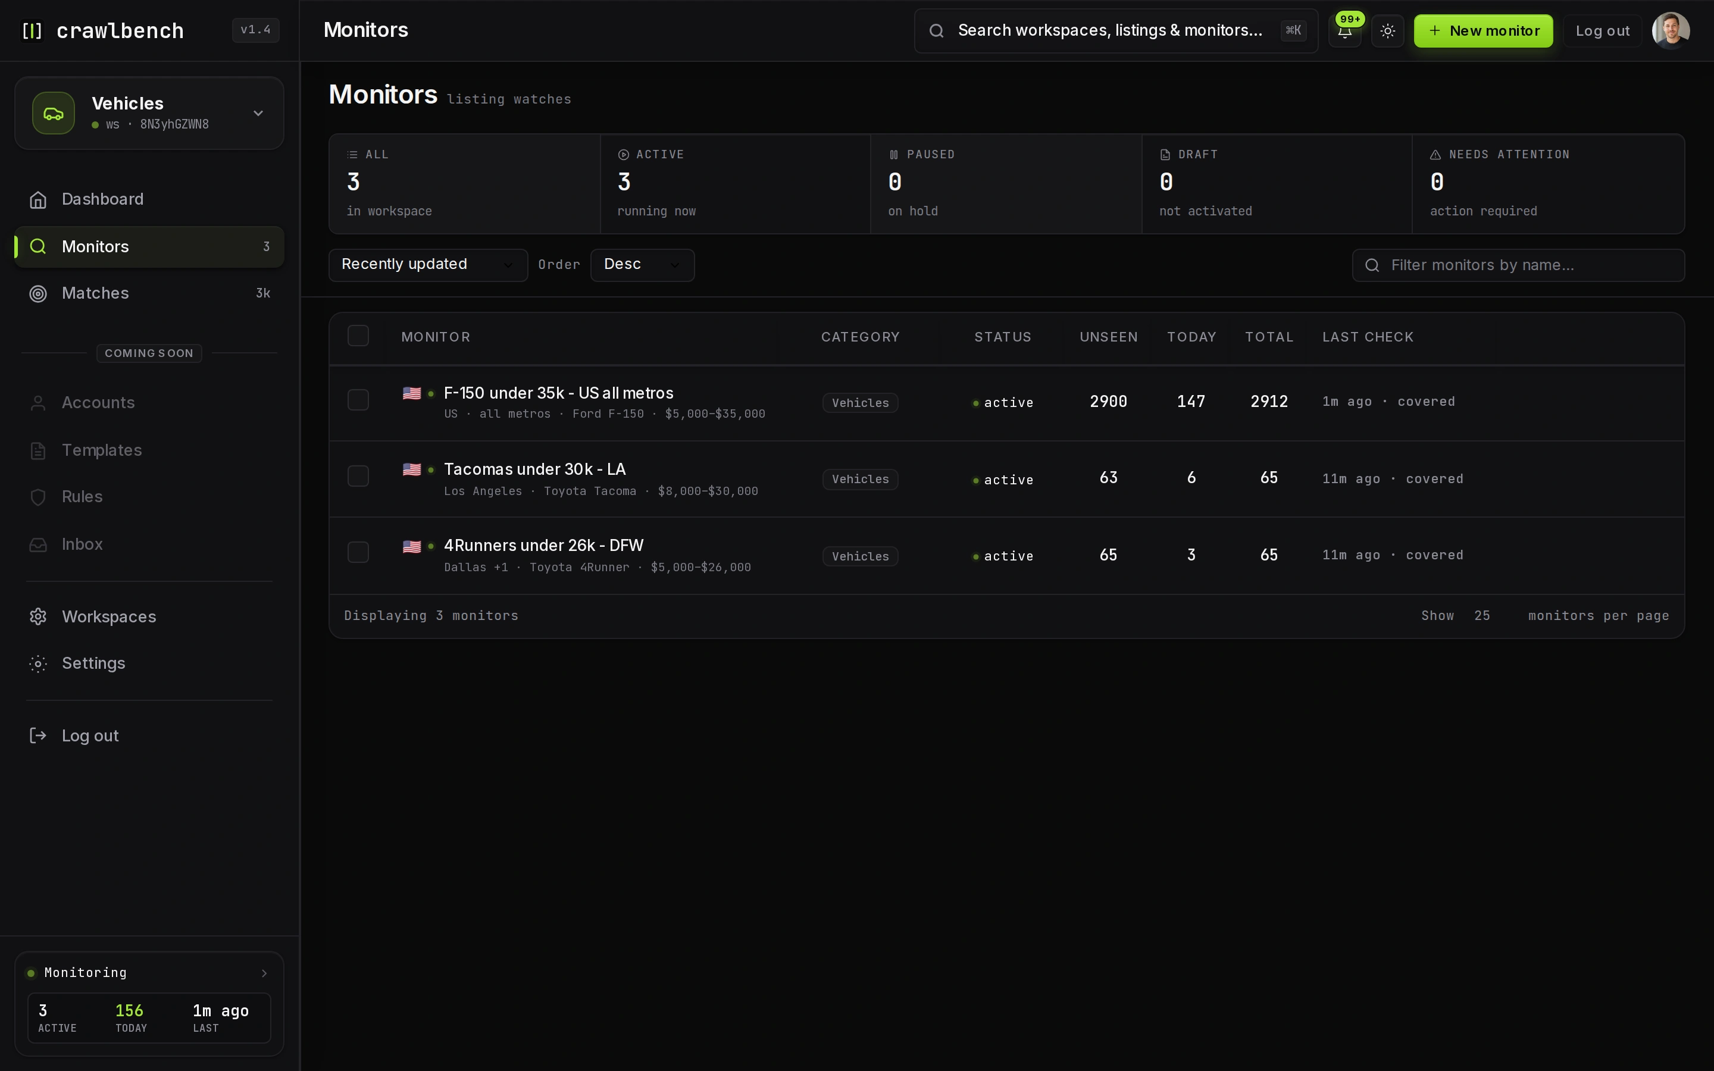Click the Vehicles tag on Tacomas row
1714x1071 pixels.
coord(860,480)
